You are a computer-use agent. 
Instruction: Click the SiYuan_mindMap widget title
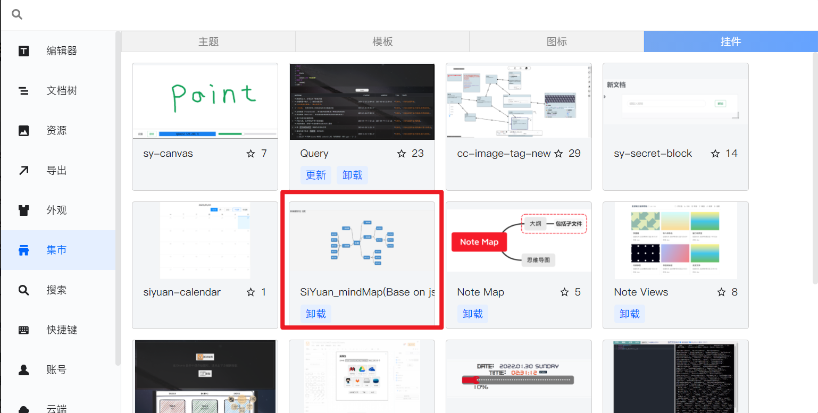[x=368, y=292]
